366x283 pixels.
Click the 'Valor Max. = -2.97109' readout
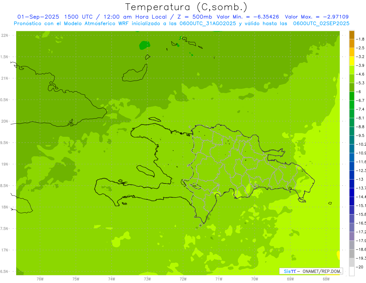(317, 17)
